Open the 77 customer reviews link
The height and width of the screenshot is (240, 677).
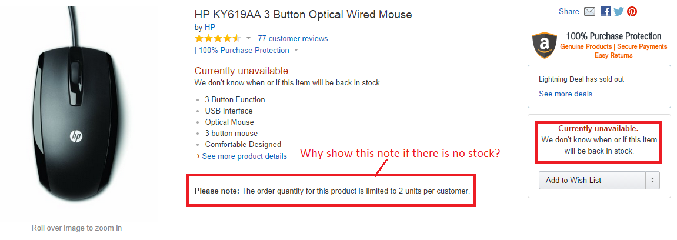coord(293,38)
